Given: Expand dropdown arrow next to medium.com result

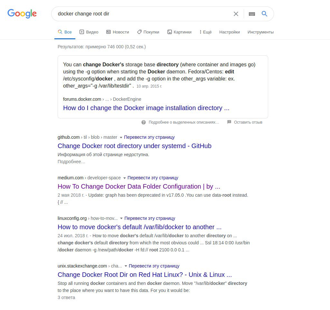Looking at the screenshot, I should tap(124, 178).
